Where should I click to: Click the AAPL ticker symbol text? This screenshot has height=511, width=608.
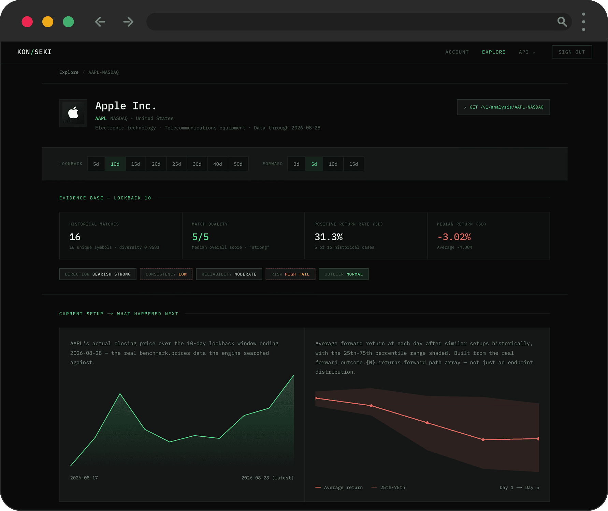(x=101, y=118)
